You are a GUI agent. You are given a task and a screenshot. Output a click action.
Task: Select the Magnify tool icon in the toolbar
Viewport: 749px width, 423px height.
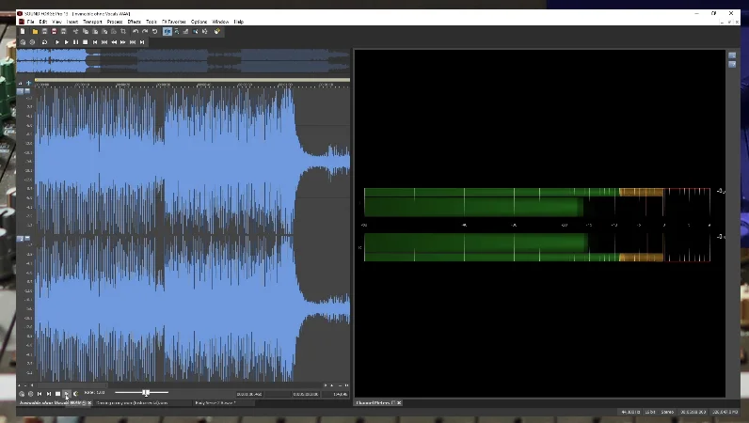click(177, 32)
